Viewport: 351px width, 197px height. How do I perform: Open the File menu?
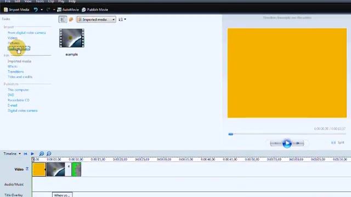(x=8, y=1)
